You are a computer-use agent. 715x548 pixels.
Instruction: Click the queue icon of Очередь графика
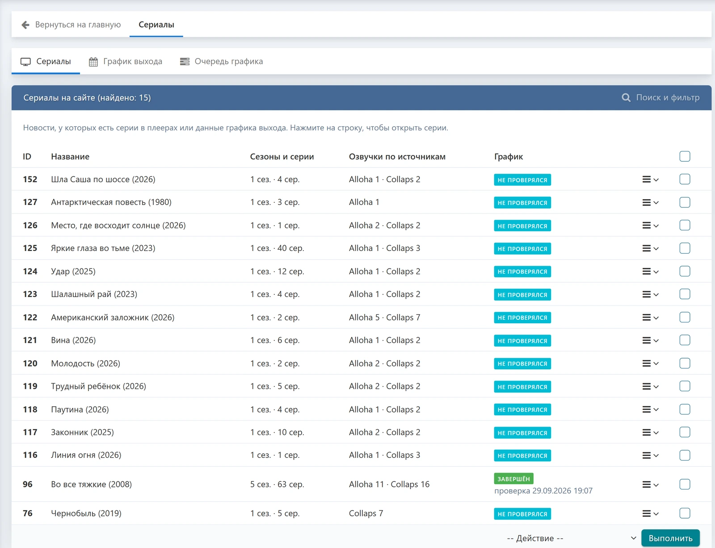(185, 62)
